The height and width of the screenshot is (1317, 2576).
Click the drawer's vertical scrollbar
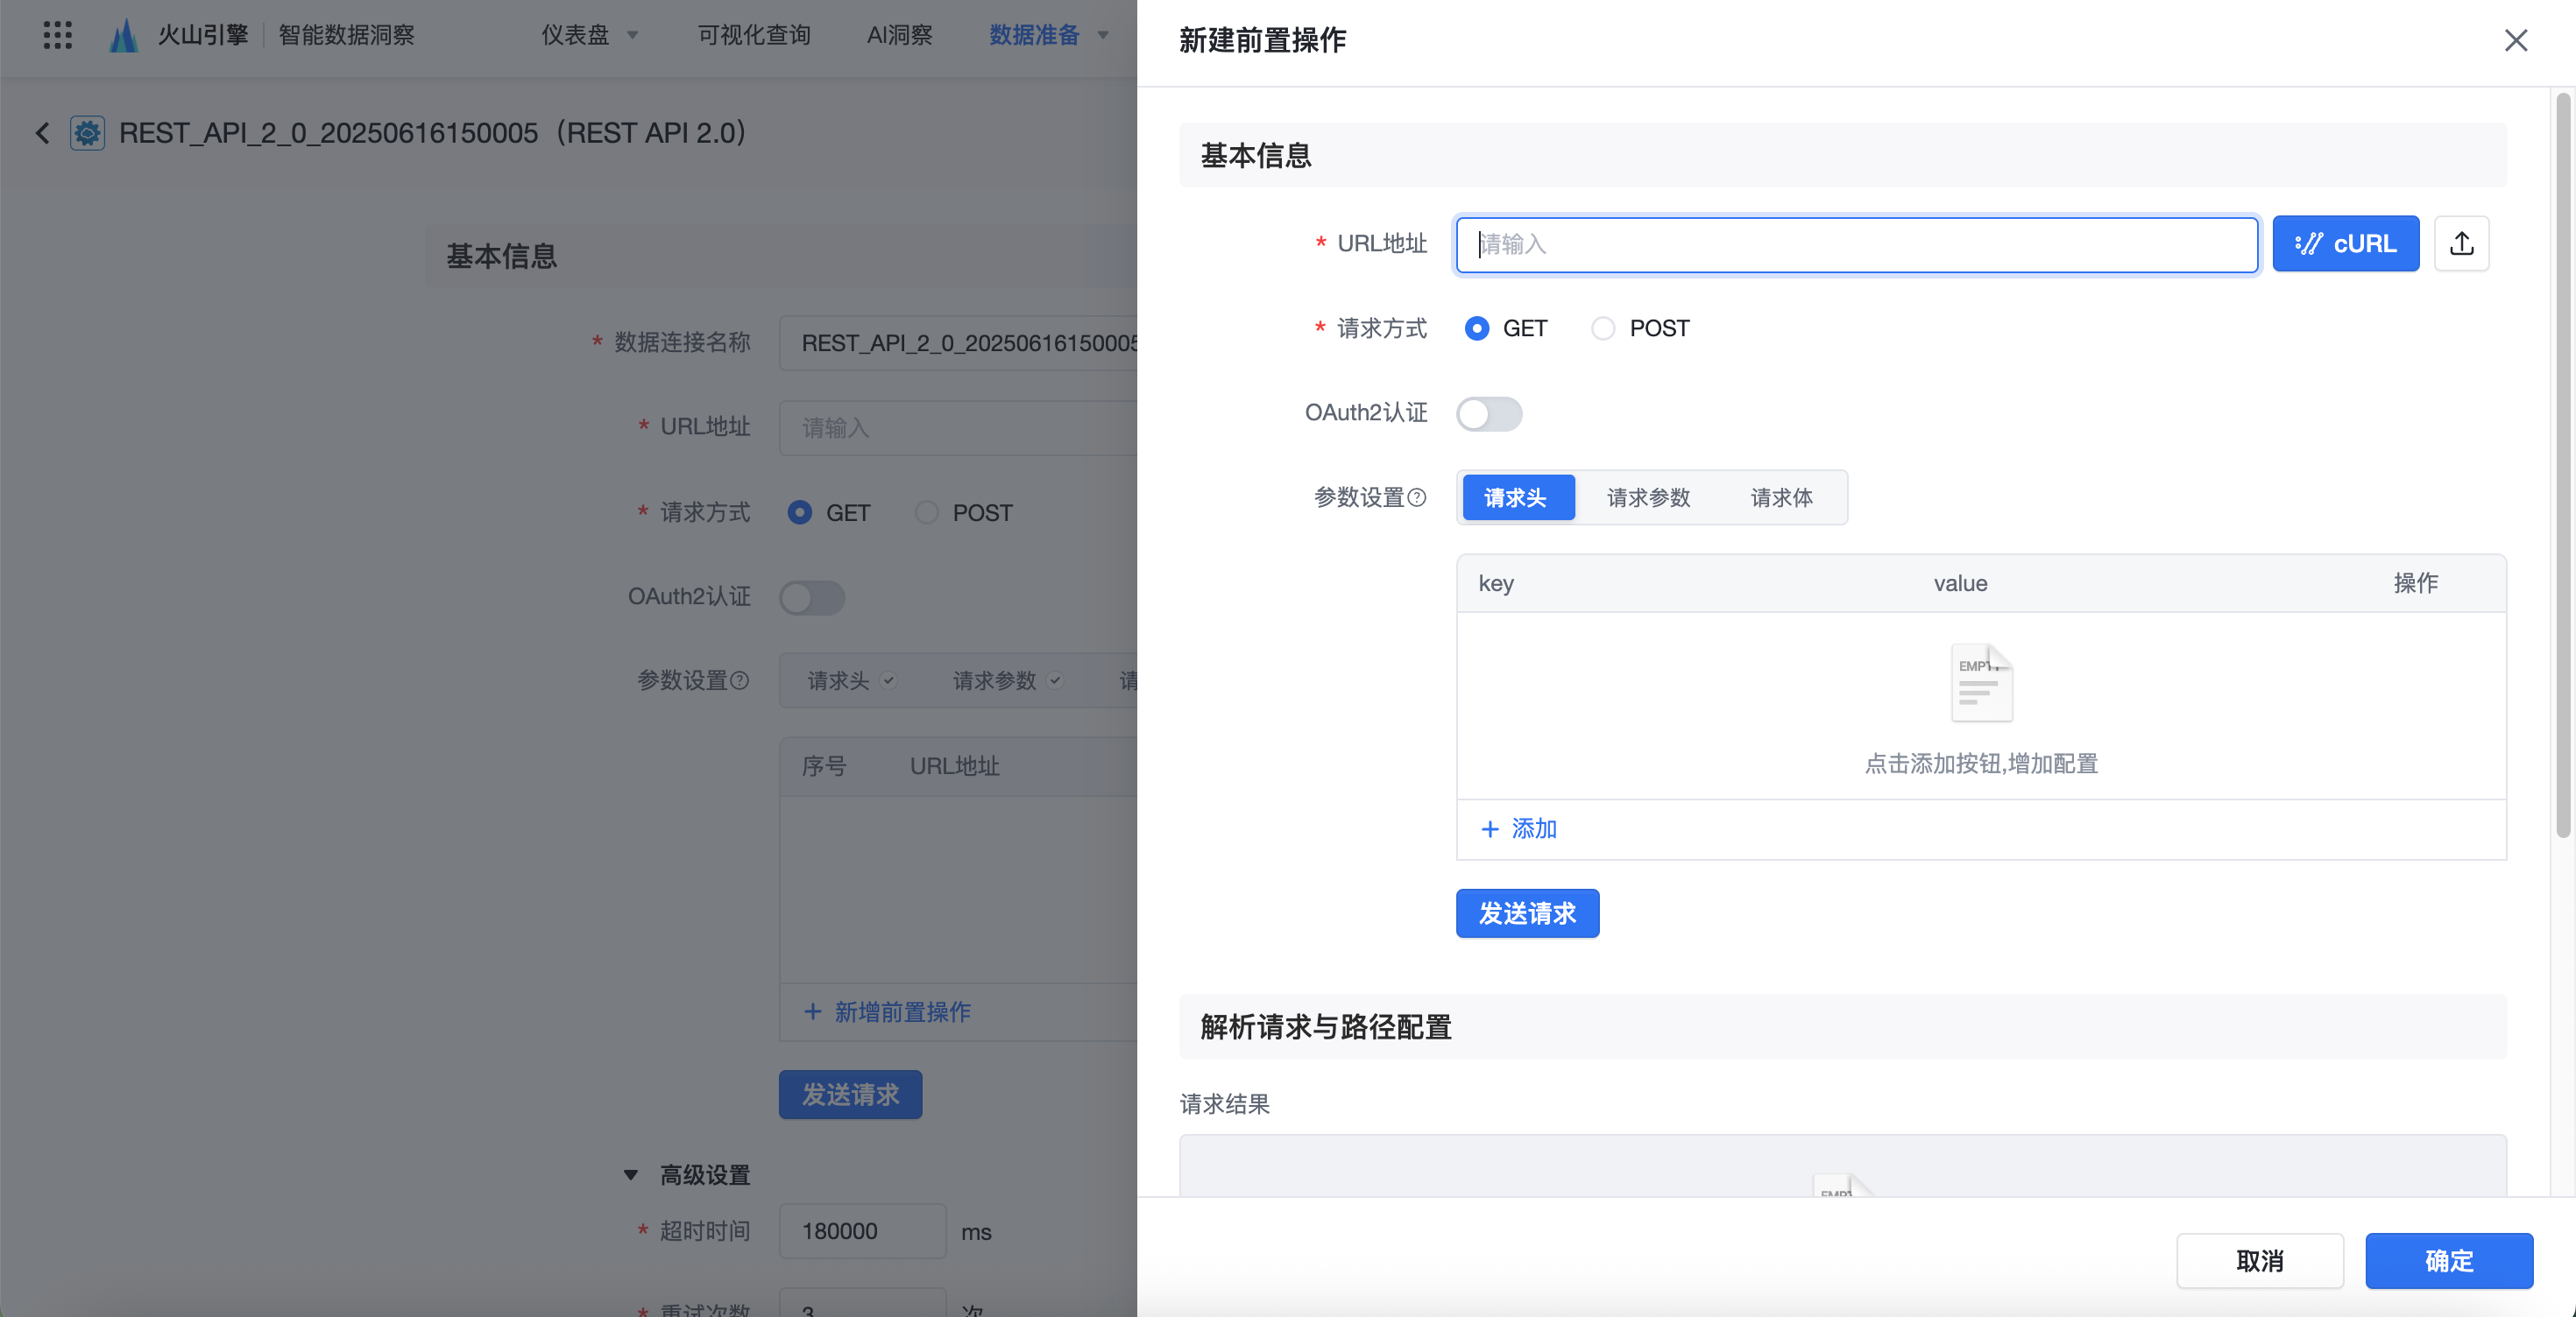(2563, 465)
